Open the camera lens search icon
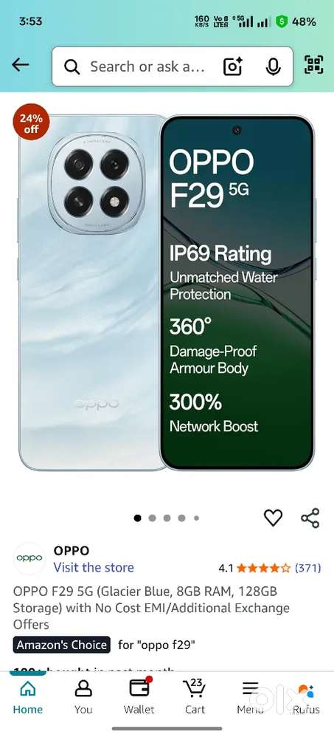 click(233, 66)
